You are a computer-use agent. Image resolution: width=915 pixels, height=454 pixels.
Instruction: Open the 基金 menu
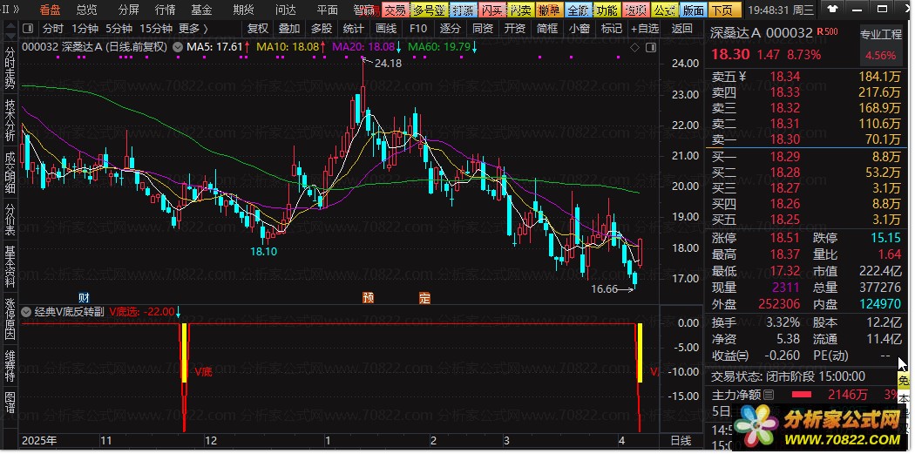pos(202,10)
